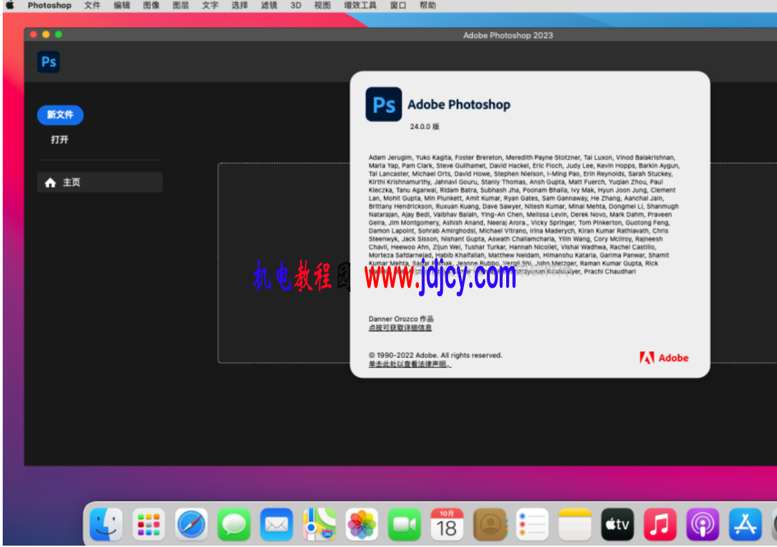The width and height of the screenshot is (777, 547).
Task: Open the 增效工具 menu
Action: click(x=360, y=5)
